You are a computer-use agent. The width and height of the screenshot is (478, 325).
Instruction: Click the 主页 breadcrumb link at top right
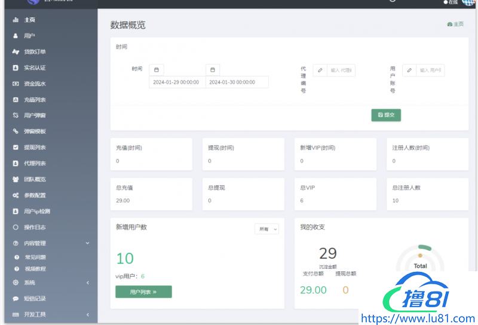(455, 24)
